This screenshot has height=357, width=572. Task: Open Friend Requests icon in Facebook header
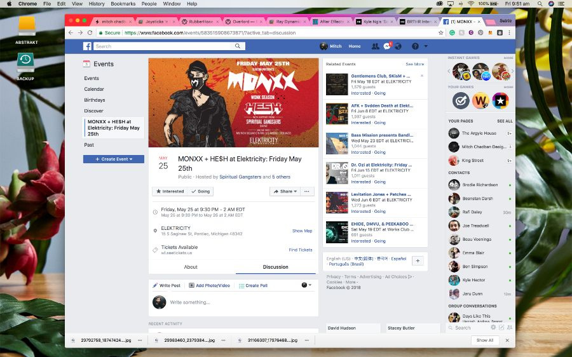point(375,46)
